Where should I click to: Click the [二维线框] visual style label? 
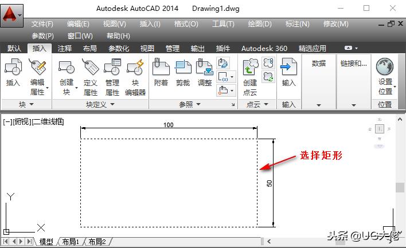click(x=48, y=122)
